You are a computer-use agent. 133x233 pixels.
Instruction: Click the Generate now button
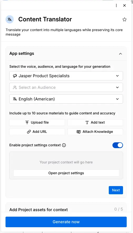point(66,222)
